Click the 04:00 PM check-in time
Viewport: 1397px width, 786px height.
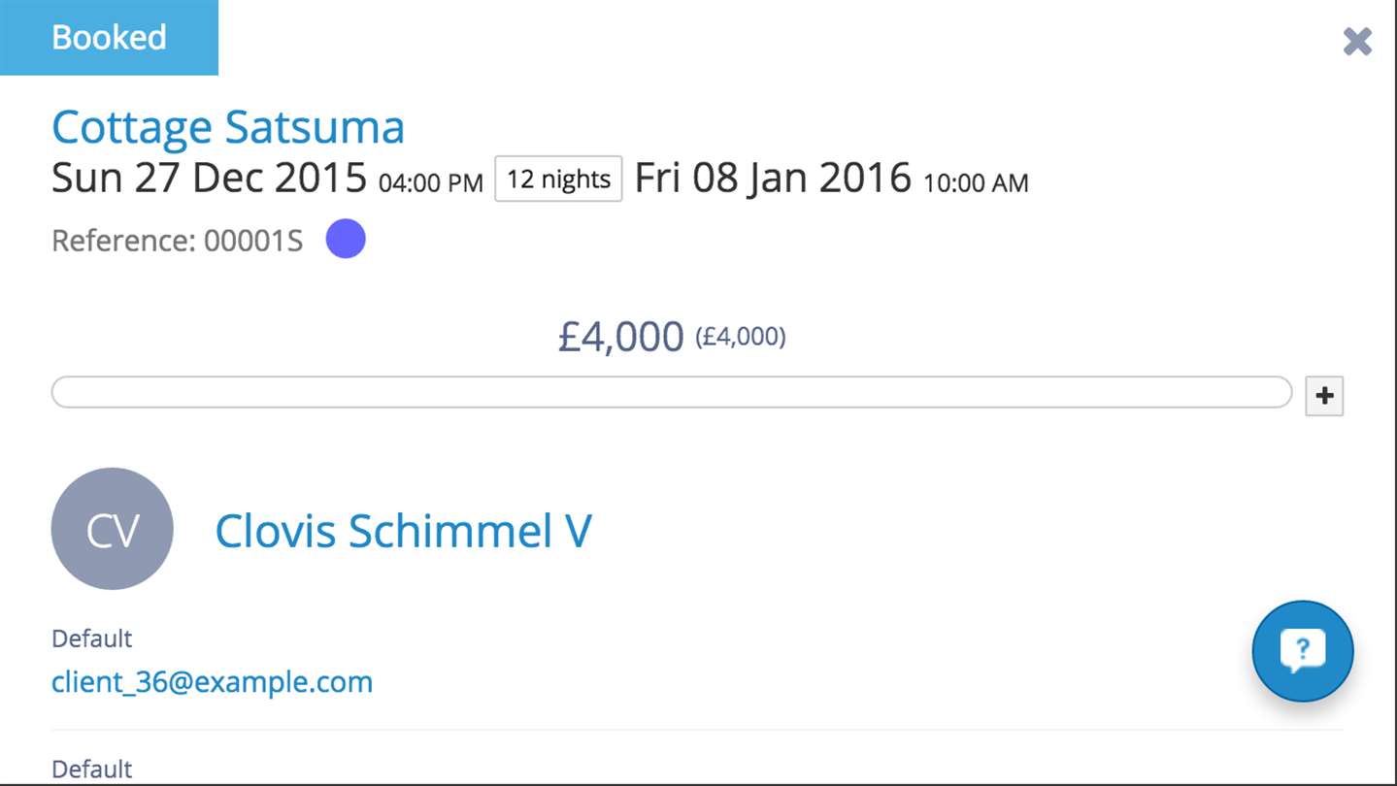[430, 182]
